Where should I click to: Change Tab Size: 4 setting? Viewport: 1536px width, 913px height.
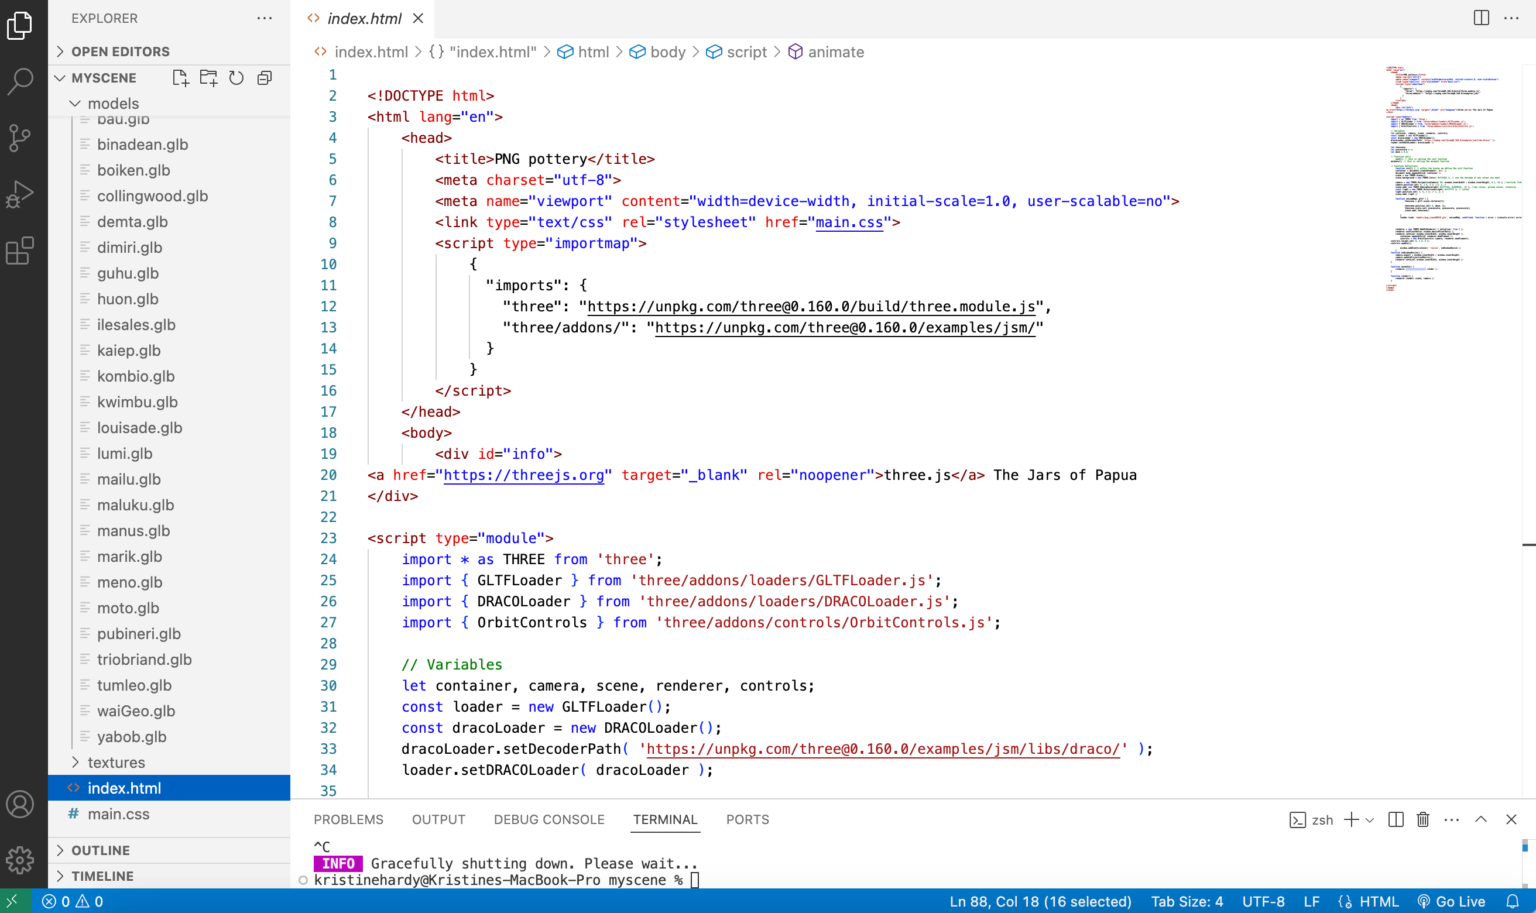click(x=1187, y=901)
